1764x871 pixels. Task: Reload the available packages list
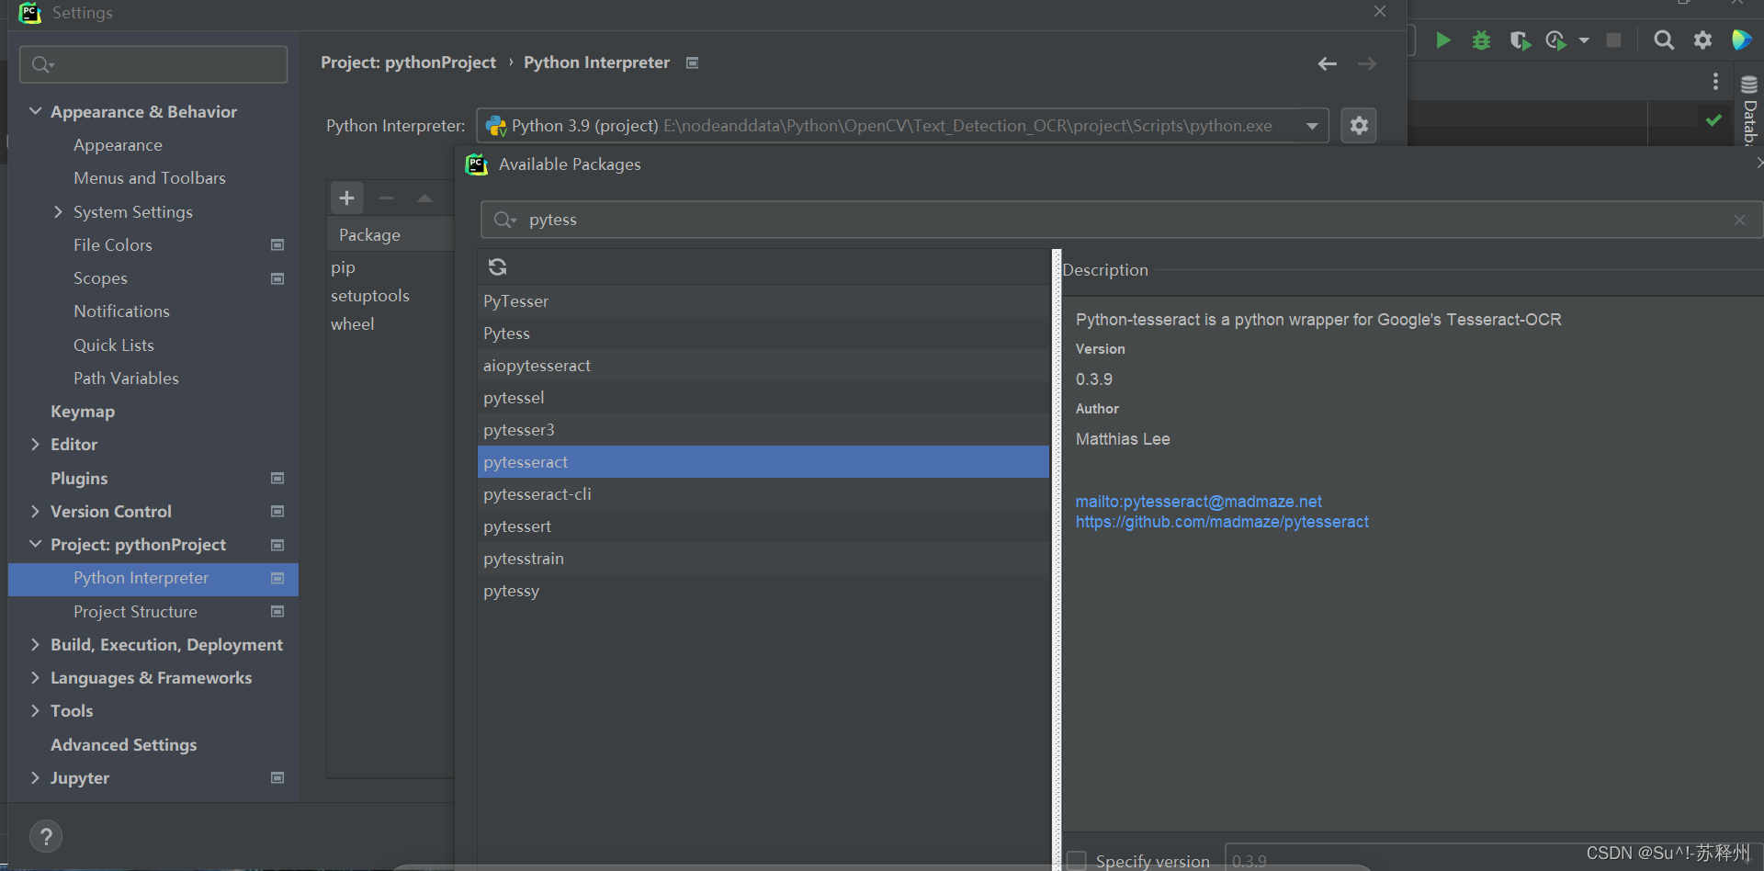[x=497, y=266]
